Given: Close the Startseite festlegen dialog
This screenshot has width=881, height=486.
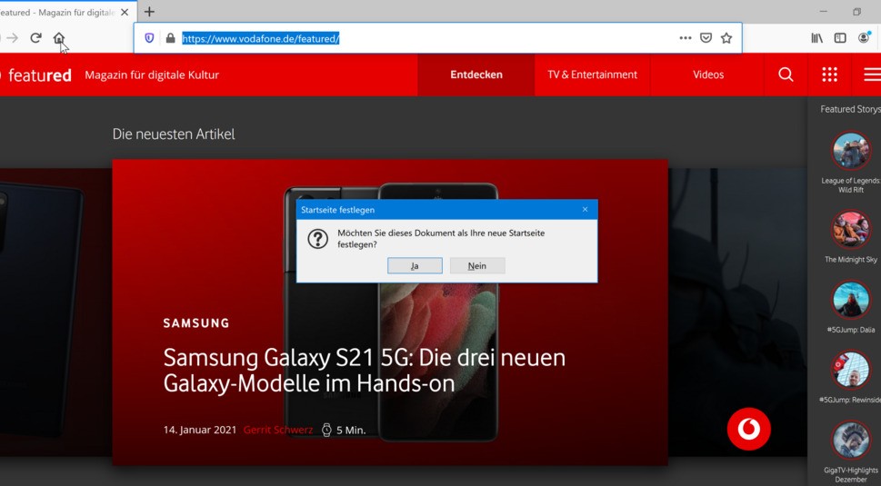Looking at the screenshot, I should [585, 209].
